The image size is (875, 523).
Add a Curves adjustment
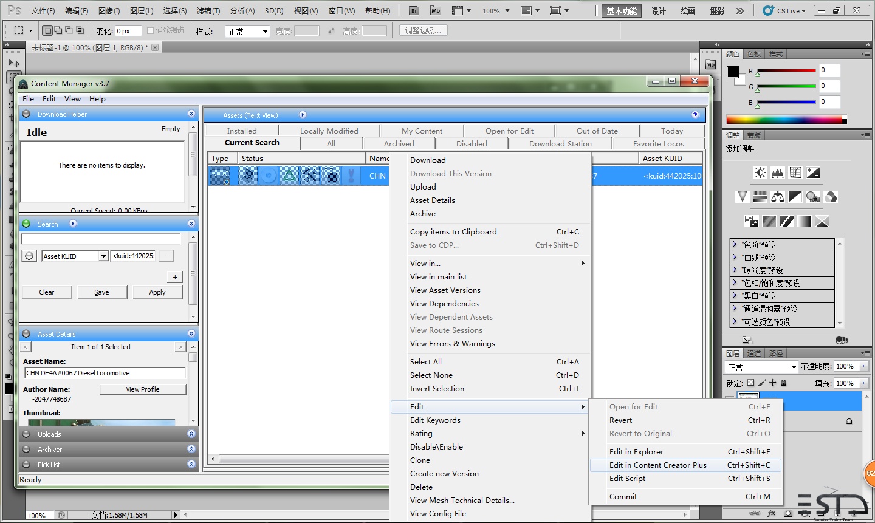[795, 173]
